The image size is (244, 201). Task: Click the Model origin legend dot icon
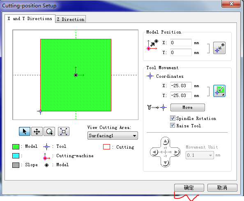tap(46, 165)
